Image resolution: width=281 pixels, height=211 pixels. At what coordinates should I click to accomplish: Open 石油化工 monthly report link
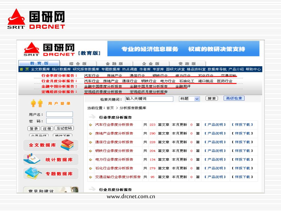(187, 81)
